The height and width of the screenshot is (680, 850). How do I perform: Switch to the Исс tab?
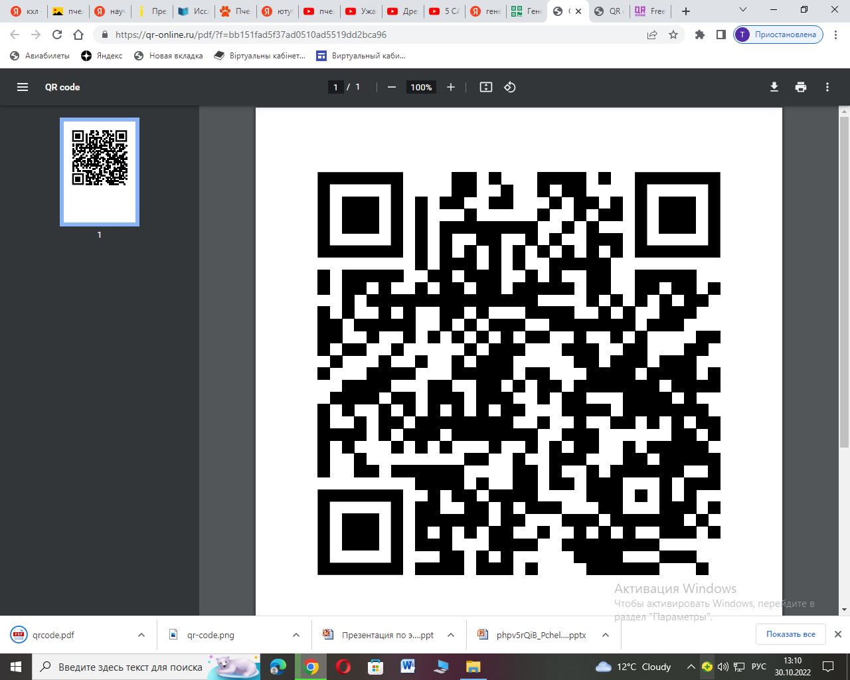(x=193, y=11)
